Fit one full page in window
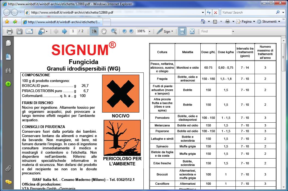 pyautogui.click(x=192, y=31)
